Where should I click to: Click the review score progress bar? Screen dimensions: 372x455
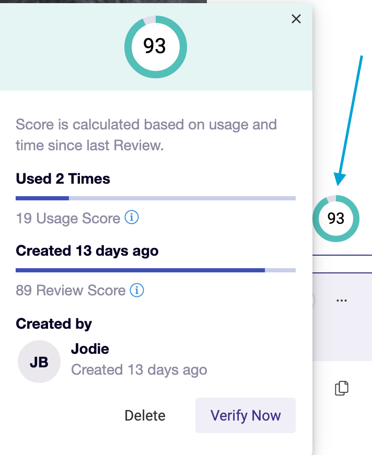tap(156, 270)
